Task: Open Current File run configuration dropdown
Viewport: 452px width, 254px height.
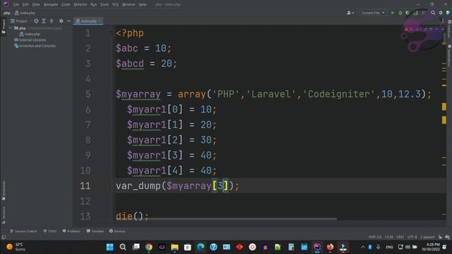Action: click(x=373, y=13)
